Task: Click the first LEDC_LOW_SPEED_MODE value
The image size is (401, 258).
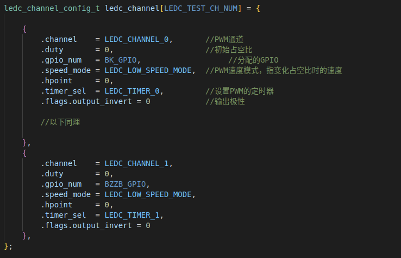Action: [x=148, y=70]
